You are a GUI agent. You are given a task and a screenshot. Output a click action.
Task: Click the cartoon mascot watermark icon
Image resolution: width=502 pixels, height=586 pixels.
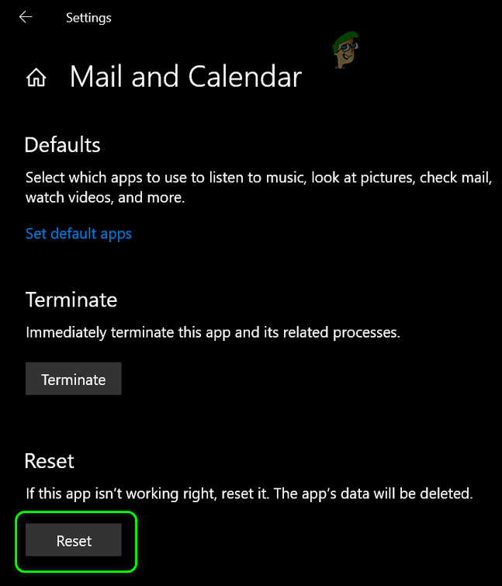[345, 50]
